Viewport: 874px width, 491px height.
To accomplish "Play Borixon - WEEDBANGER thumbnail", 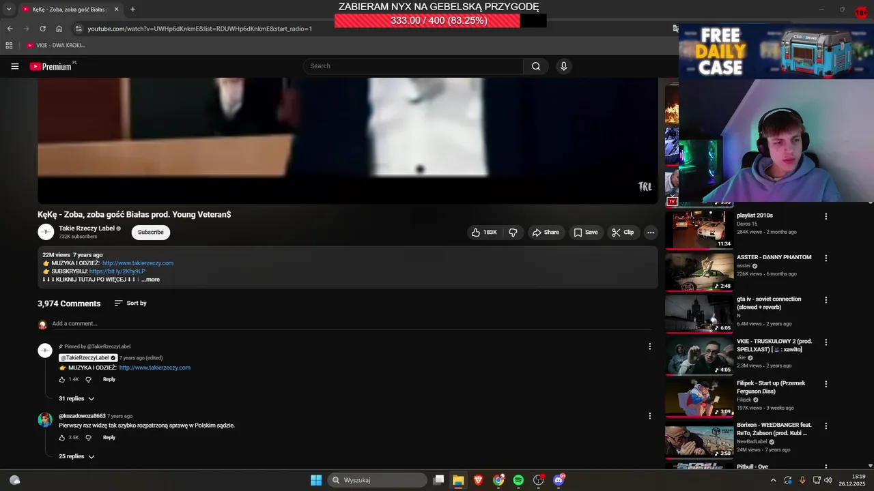I will (x=699, y=440).
